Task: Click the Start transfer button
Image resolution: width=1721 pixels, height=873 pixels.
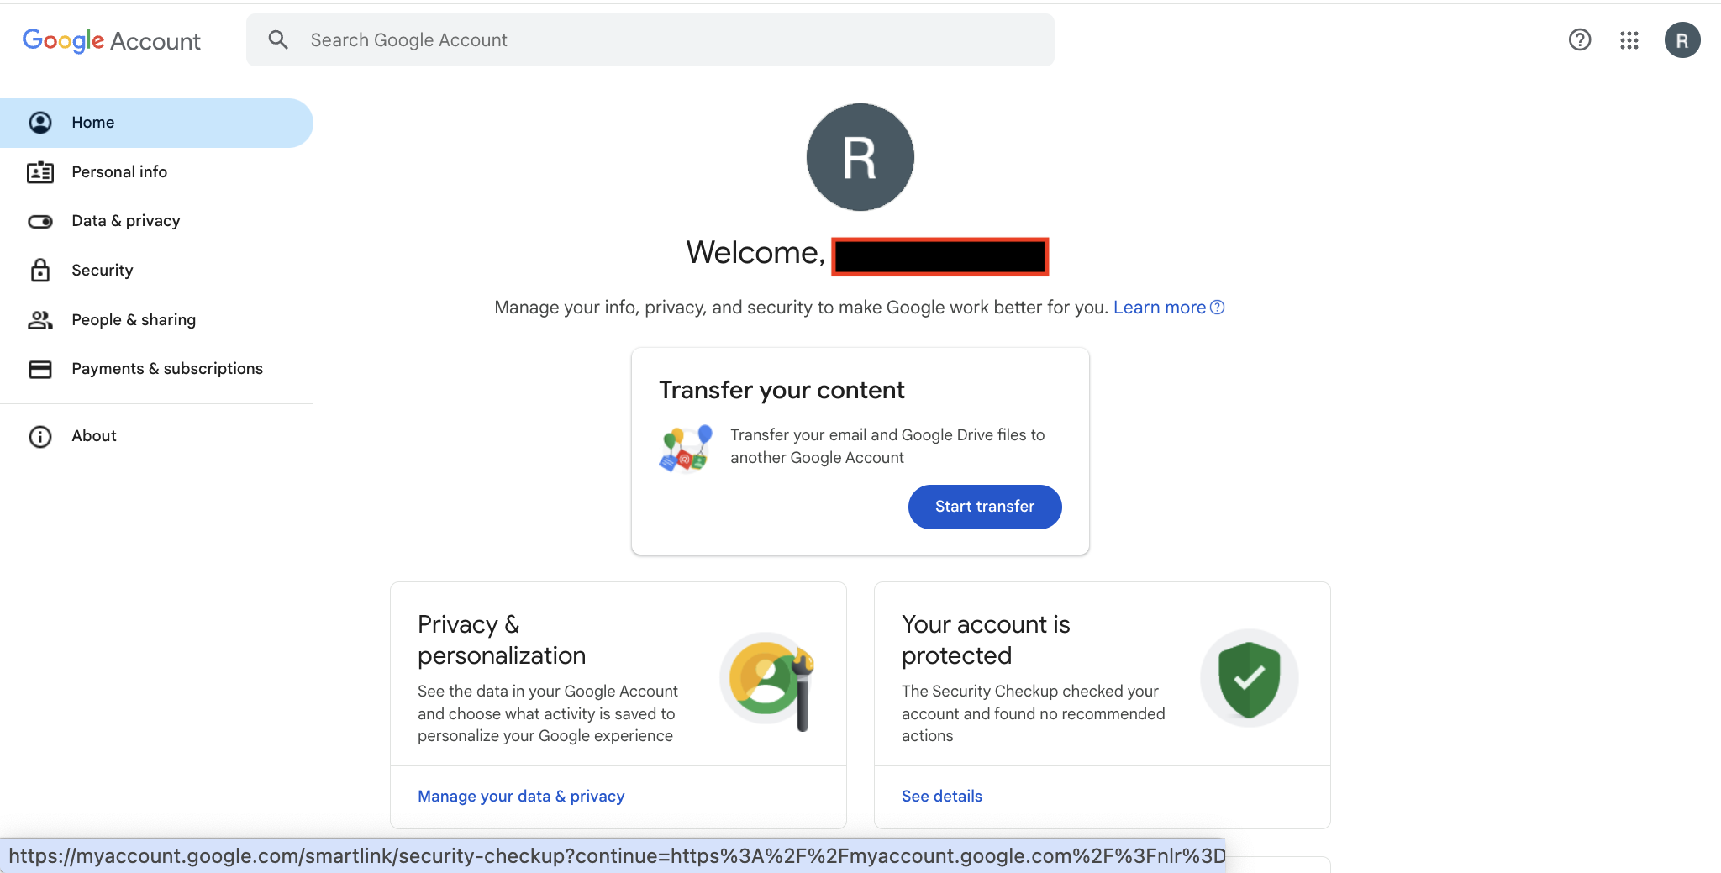Action: tap(985, 507)
